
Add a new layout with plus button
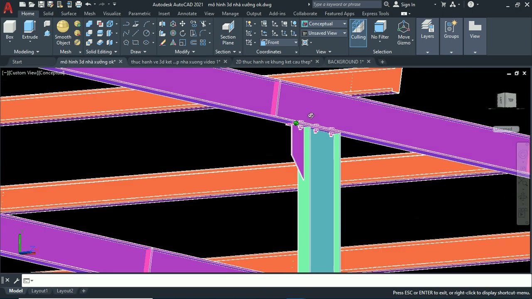point(84,291)
